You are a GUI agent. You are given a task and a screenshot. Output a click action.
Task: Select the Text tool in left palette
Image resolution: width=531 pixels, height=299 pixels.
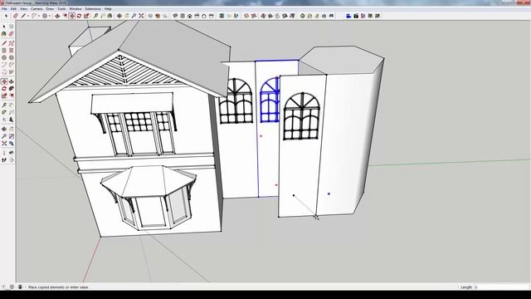[x=11, y=112]
